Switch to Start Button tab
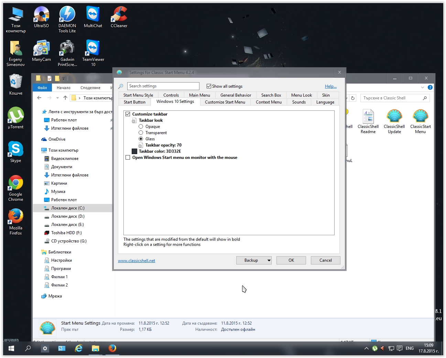 coord(134,102)
